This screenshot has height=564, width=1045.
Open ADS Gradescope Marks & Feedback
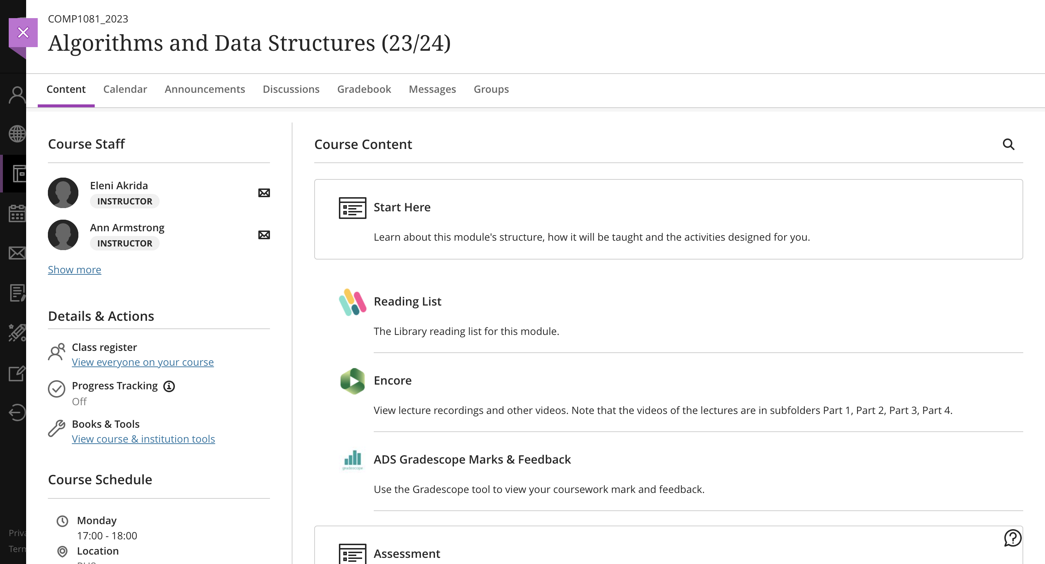472,460
